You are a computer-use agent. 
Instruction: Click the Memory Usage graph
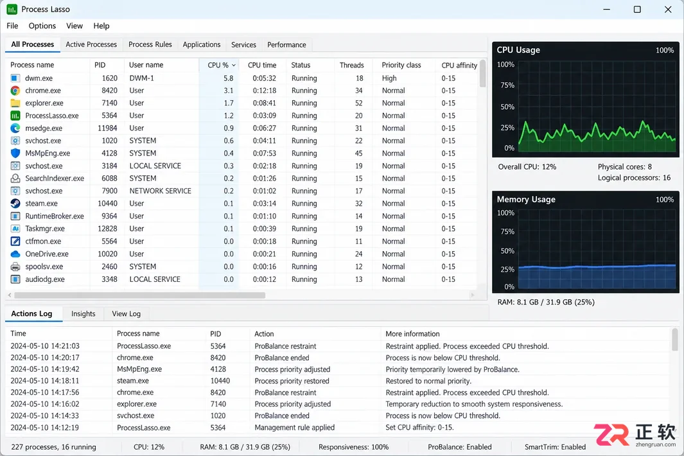596,250
